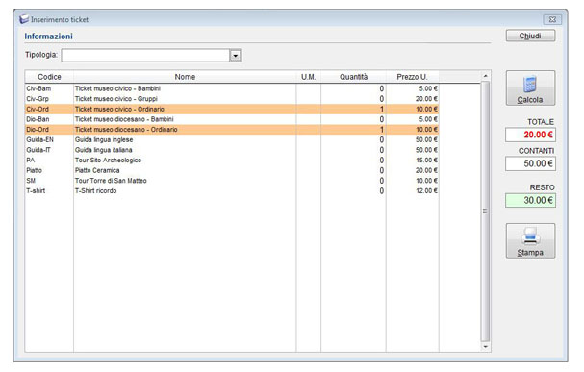
Task: Click the RESTO value field
Action: pyautogui.click(x=530, y=200)
